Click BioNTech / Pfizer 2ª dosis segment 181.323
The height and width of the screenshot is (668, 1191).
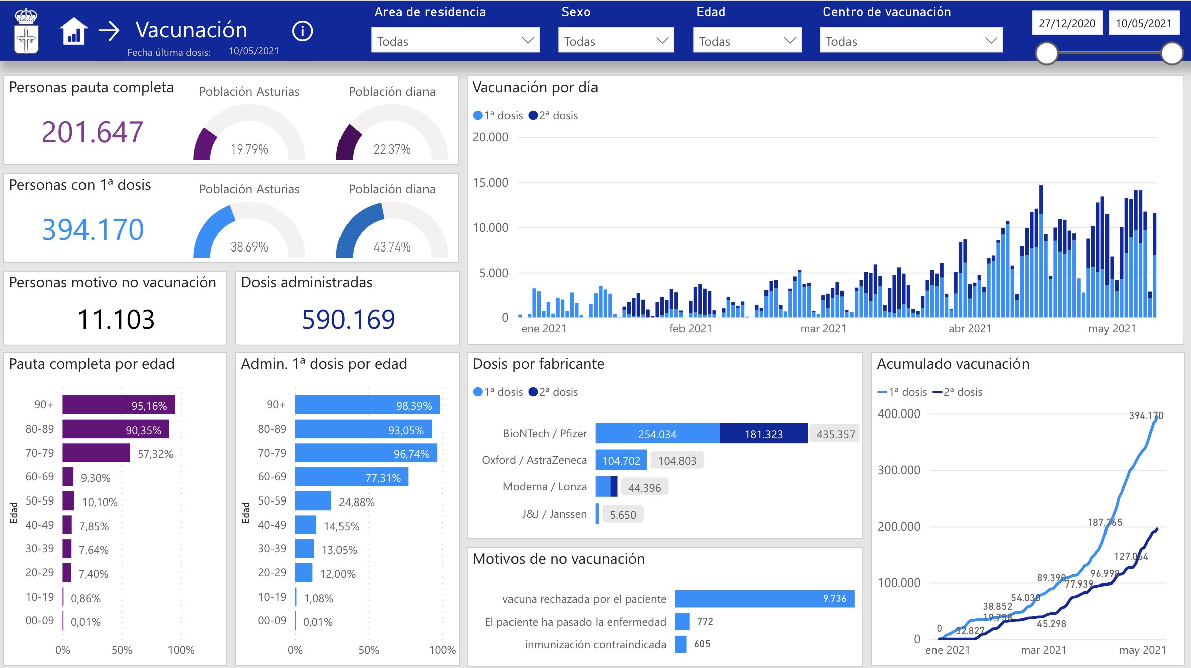tap(763, 433)
